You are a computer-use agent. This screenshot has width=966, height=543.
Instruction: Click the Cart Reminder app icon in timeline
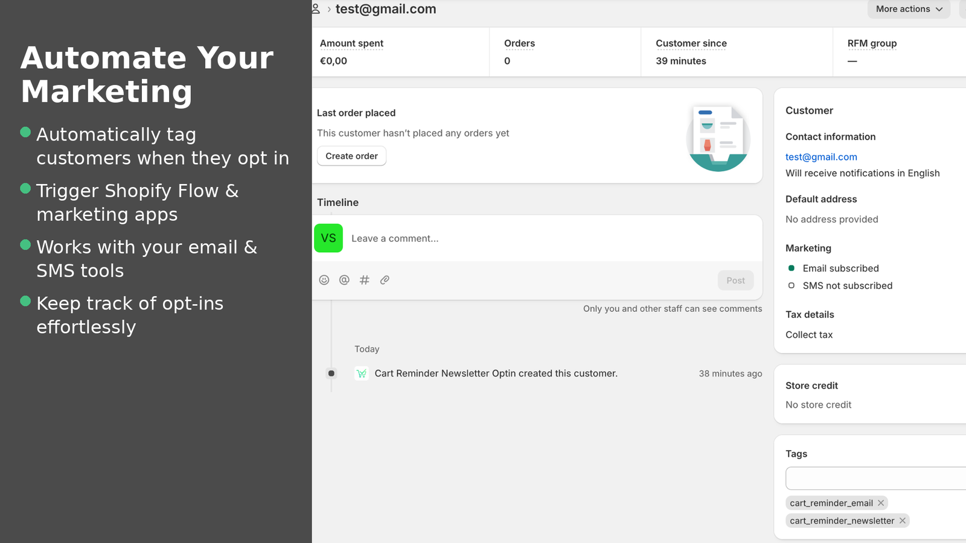tap(361, 373)
